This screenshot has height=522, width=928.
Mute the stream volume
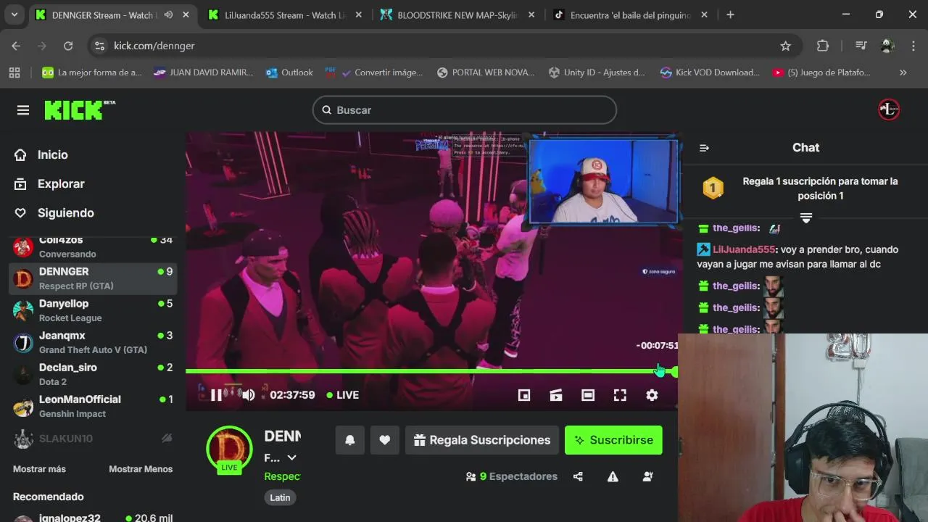click(248, 395)
